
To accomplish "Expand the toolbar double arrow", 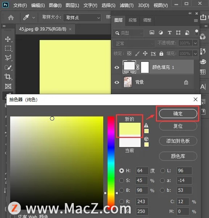I will (4, 26).
